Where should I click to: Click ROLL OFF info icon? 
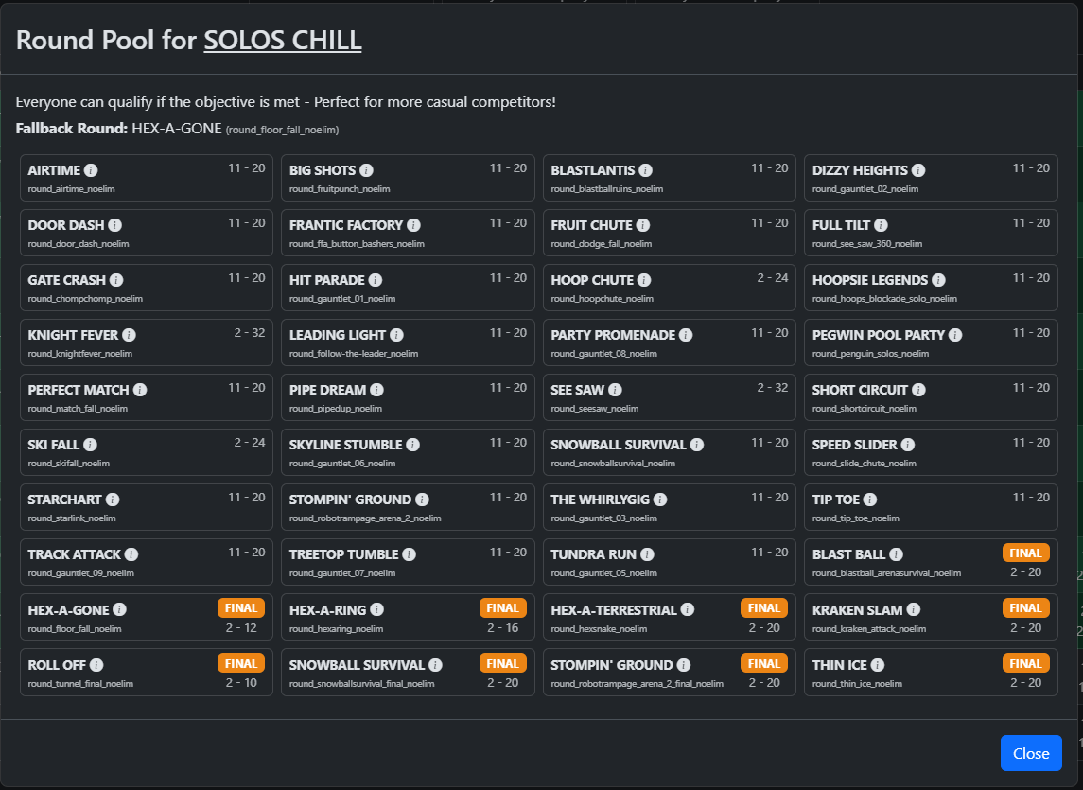(96, 665)
